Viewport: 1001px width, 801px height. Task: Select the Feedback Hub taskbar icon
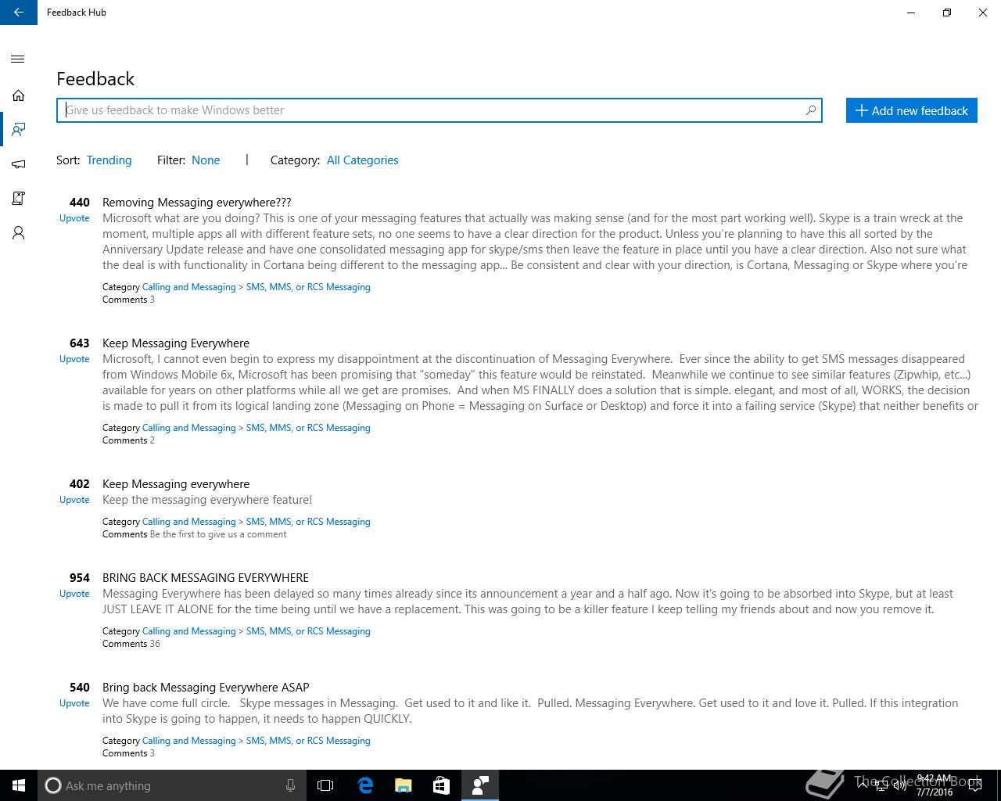coord(480,785)
